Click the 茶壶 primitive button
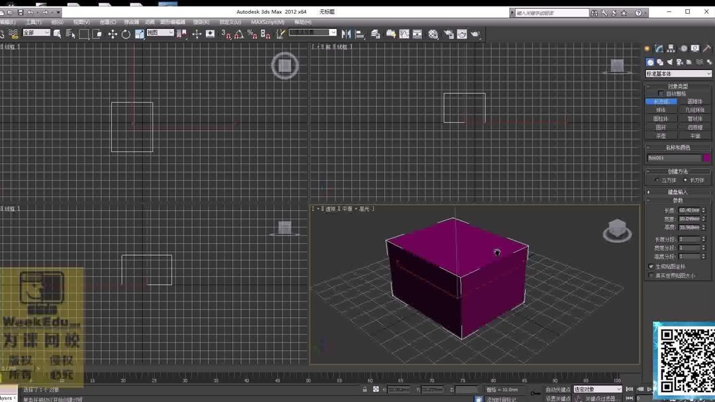This screenshot has width=715, height=402. (x=661, y=135)
